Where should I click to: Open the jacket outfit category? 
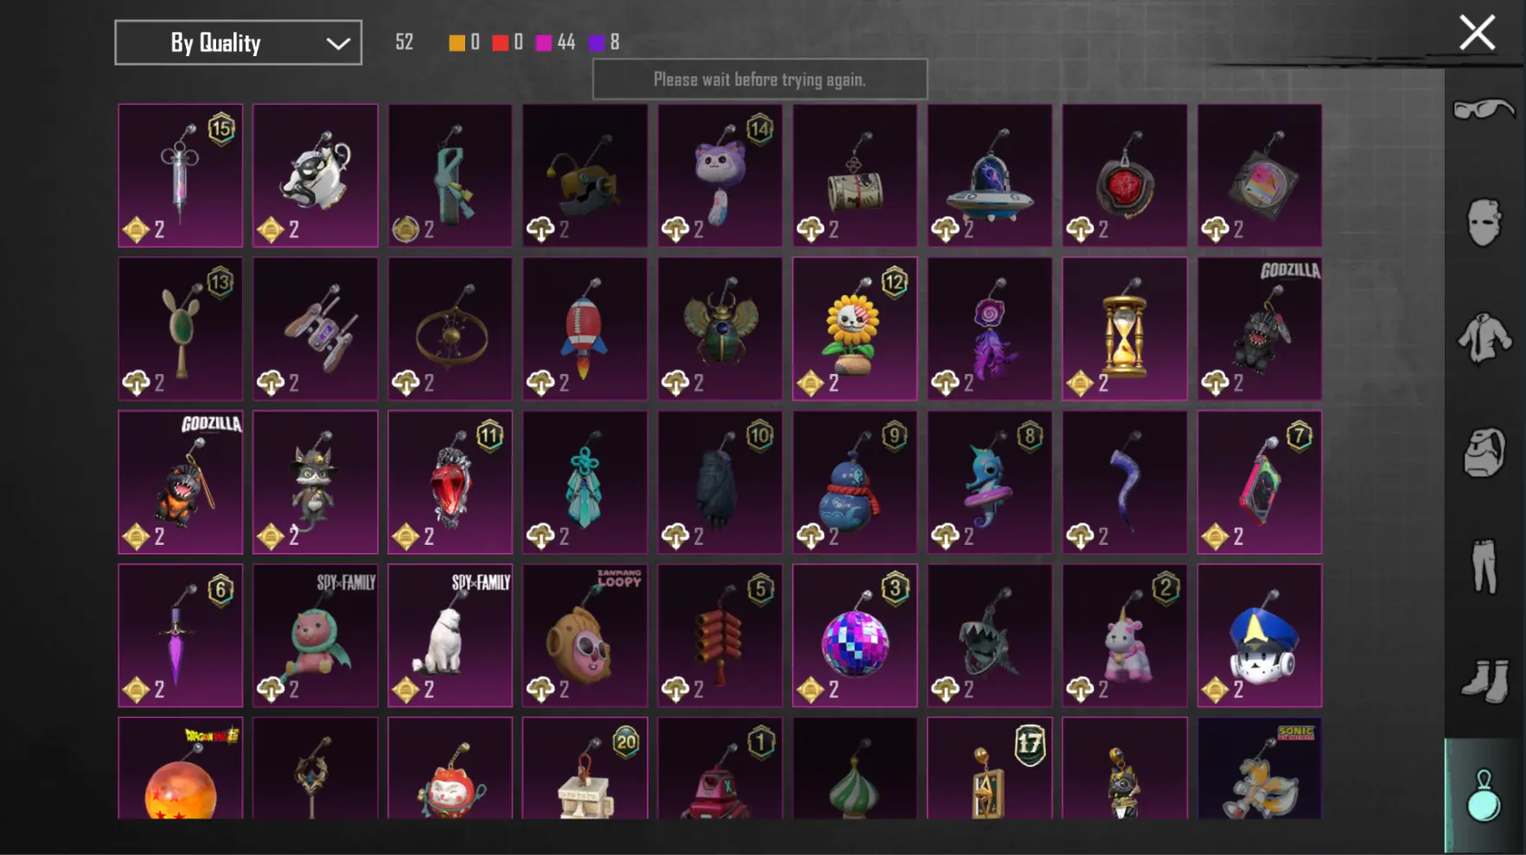click(1484, 338)
